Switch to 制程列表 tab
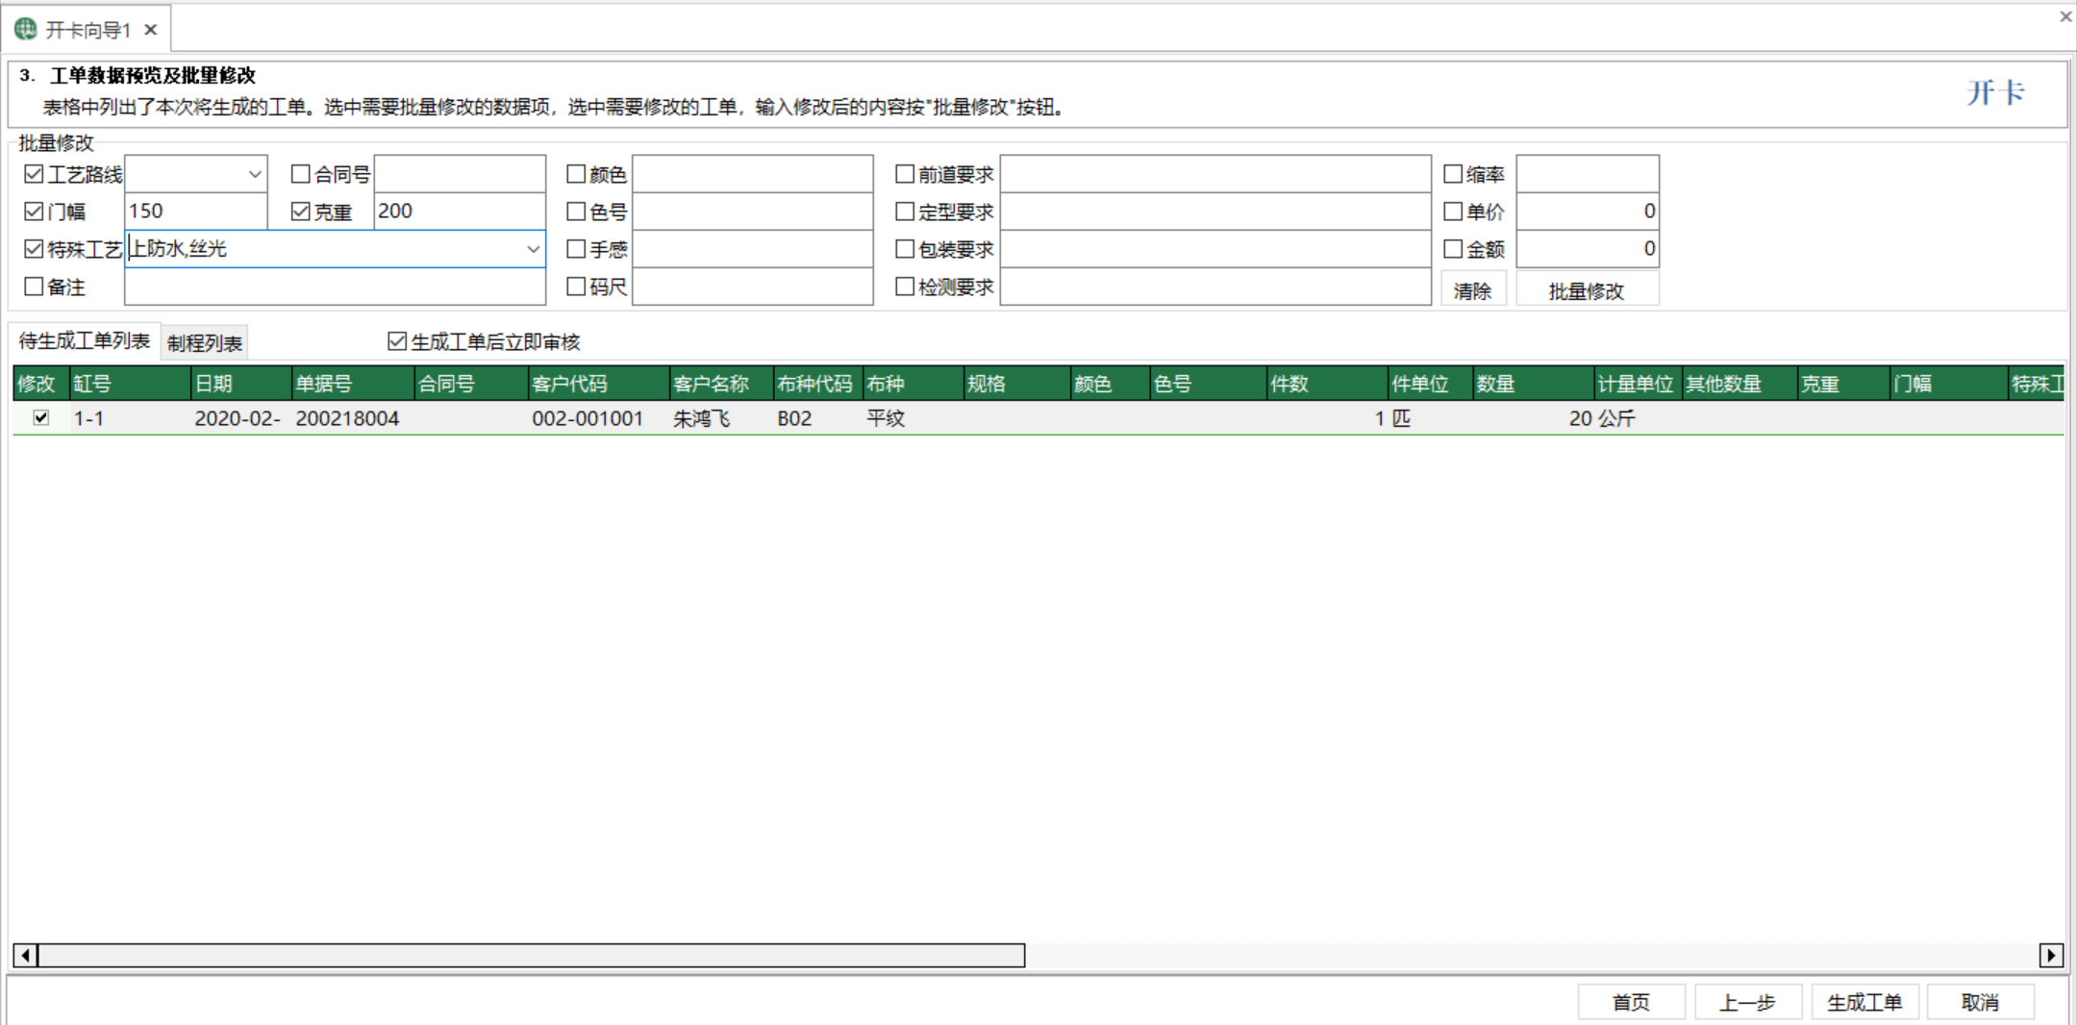The image size is (2077, 1025). pyautogui.click(x=204, y=342)
